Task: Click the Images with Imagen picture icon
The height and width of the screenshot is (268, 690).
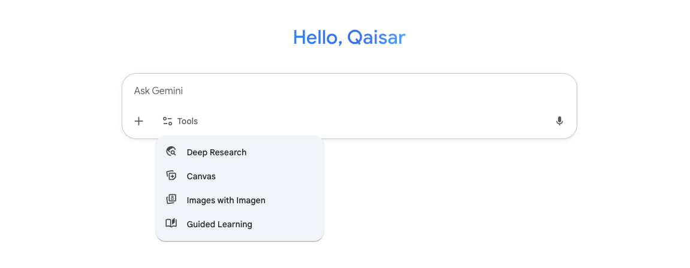Action: [x=171, y=200]
